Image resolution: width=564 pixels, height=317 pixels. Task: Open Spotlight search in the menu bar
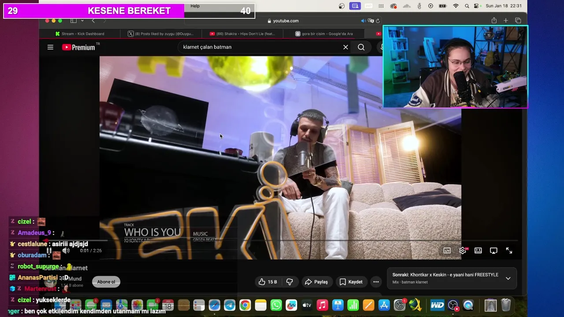pyautogui.click(x=466, y=6)
